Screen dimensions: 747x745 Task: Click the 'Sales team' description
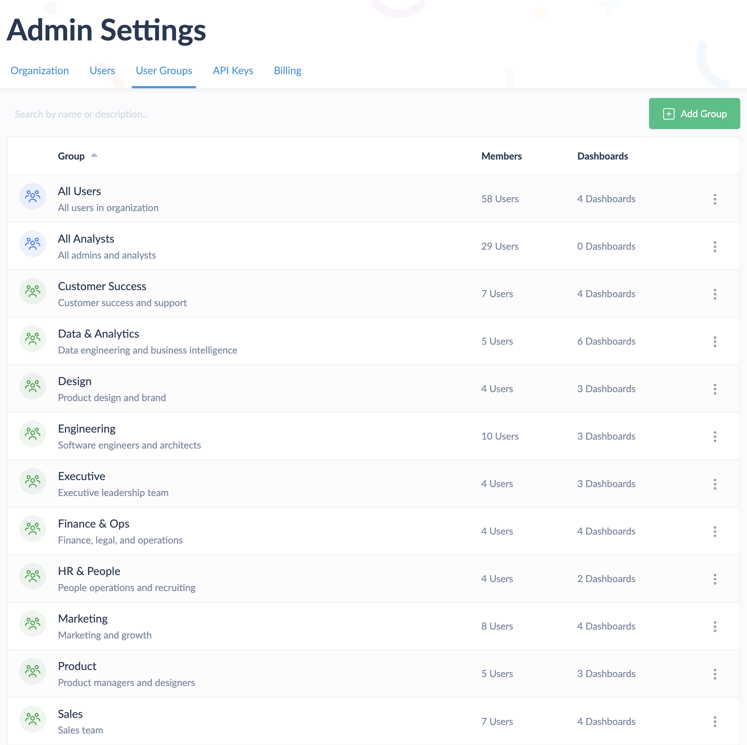pyautogui.click(x=81, y=731)
